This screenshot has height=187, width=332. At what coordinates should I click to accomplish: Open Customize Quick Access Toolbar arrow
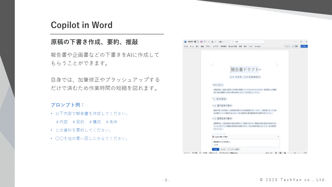coord(216,42)
